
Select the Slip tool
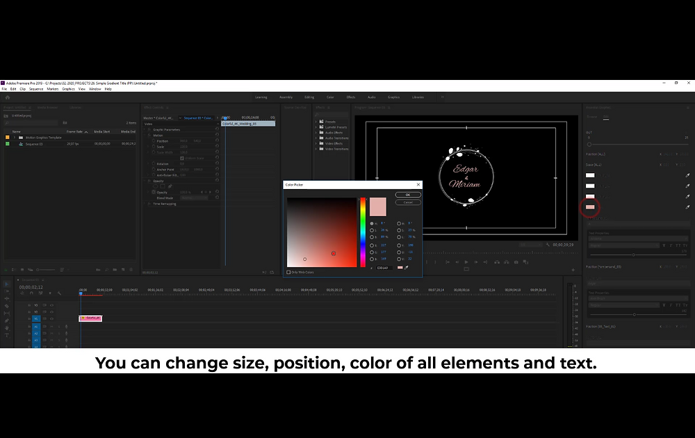point(7,313)
